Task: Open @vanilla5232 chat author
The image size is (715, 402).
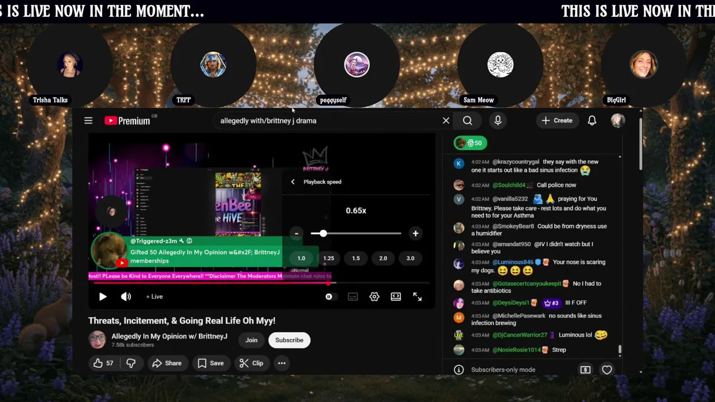Action: tap(510, 199)
